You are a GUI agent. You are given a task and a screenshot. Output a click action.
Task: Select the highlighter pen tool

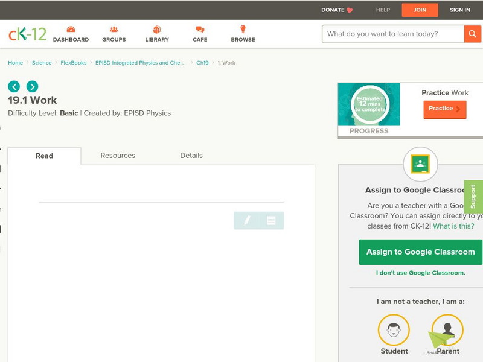[247, 220]
